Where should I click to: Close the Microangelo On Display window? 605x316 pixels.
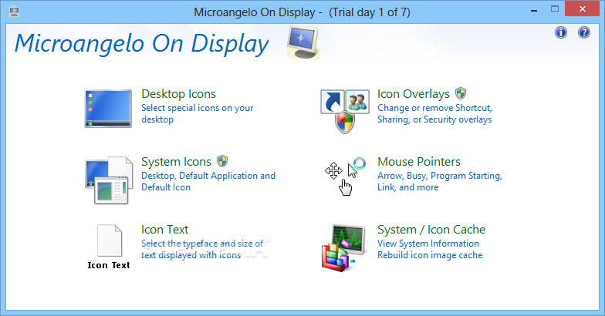click(x=583, y=9)
